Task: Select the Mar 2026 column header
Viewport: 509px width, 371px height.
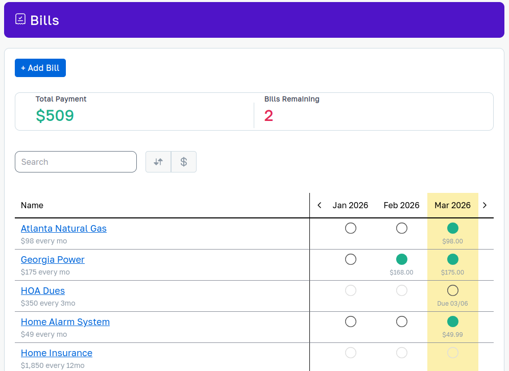Action: click(452, 205)
